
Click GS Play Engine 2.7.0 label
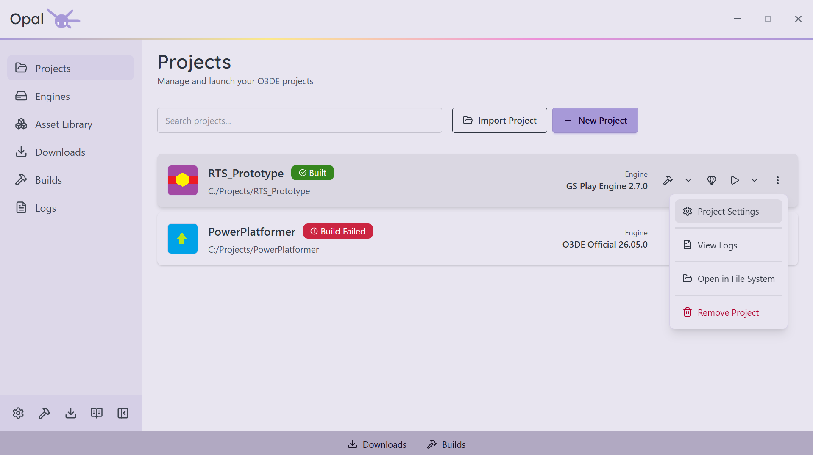607,186
